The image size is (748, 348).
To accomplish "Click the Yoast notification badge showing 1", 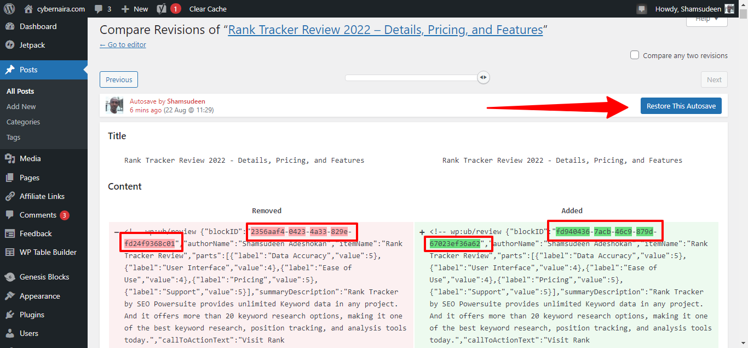I will (x=175, y=9).
